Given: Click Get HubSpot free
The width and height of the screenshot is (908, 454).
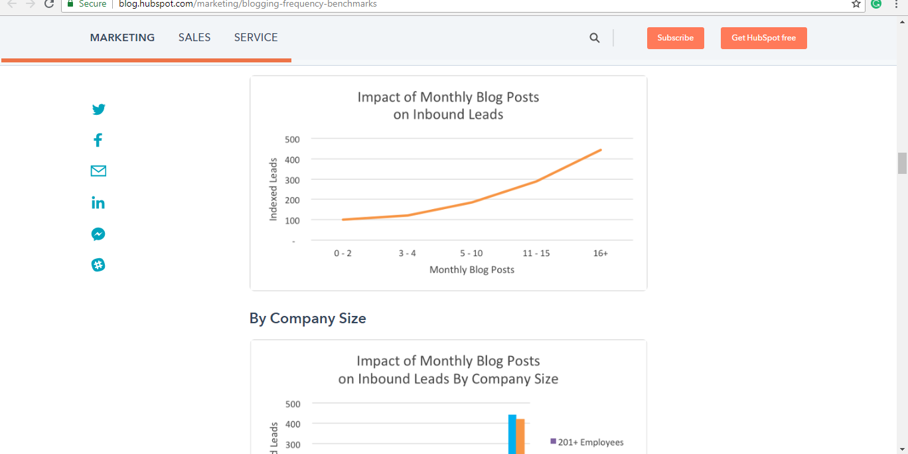Looking at the screenshot, I should tap(763, 38).
